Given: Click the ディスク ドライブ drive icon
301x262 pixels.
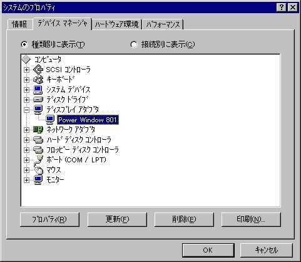Looking at the screenshot, I should pos(38,100).
